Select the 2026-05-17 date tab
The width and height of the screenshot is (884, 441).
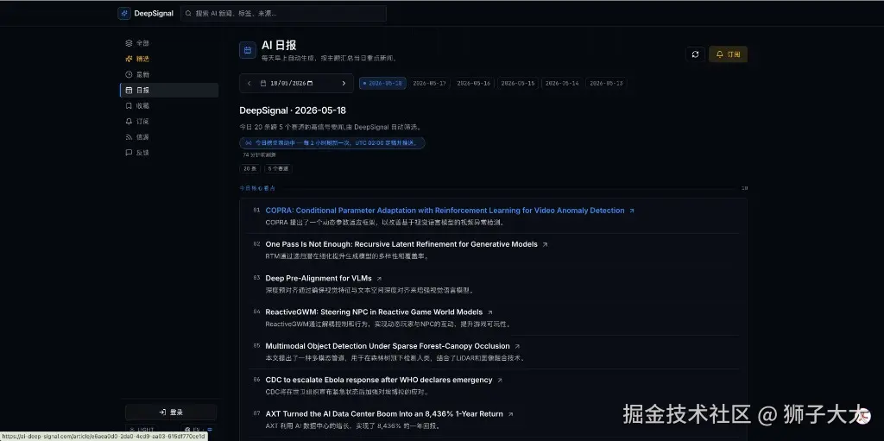[x=430, y=84]
